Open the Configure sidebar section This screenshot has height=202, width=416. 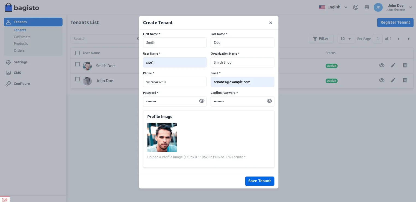(22, 83)
